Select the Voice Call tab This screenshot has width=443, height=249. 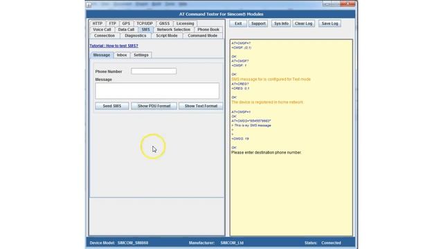pos(102,30)
